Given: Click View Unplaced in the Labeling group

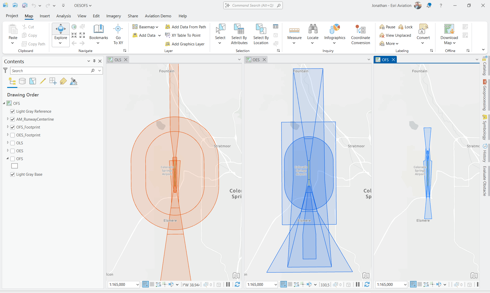Looking at the screenshot, I should [x=395, y=35].
